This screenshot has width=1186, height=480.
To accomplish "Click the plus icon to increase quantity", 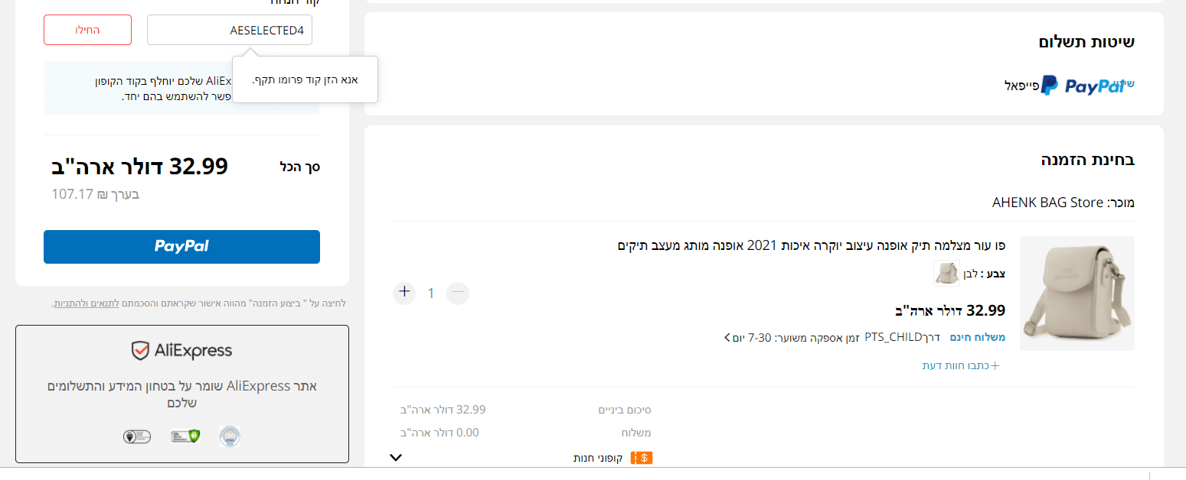I will click(404, 292).
